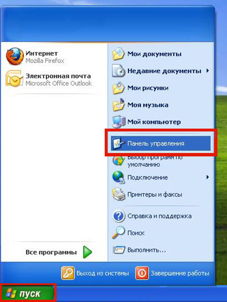The width and height of the screenshot is (227, 302).
Task: Open Mozilla Firefox icon
Action: coord(14,56)
